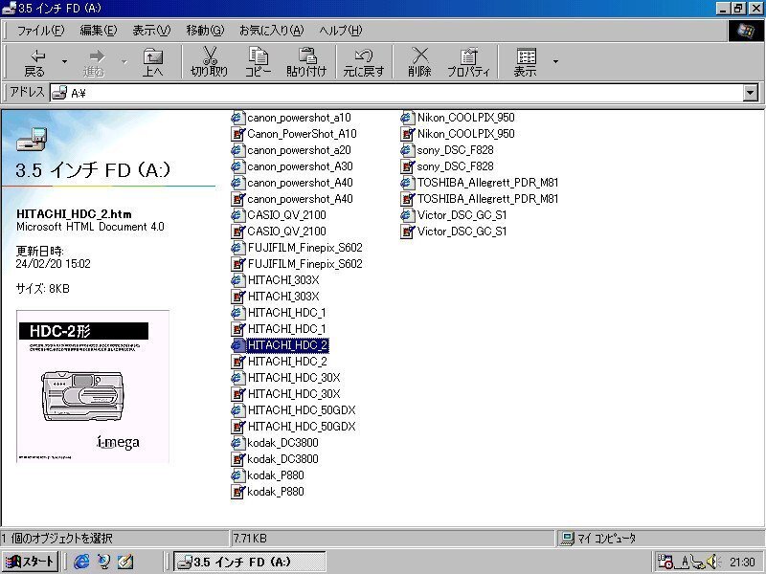Image resolution: width=766 pixels, height=574 pixels.
Task: Go up one folder with 上へ icon
Action: pyautogui.click(x=154, y=61)
